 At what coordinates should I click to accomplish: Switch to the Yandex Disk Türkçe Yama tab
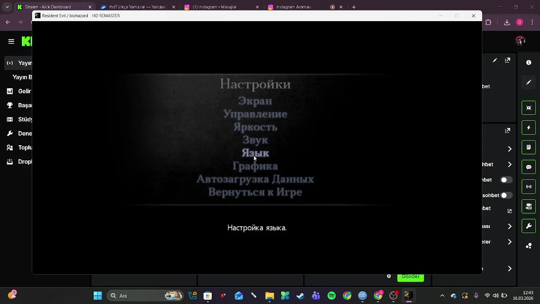138,7
